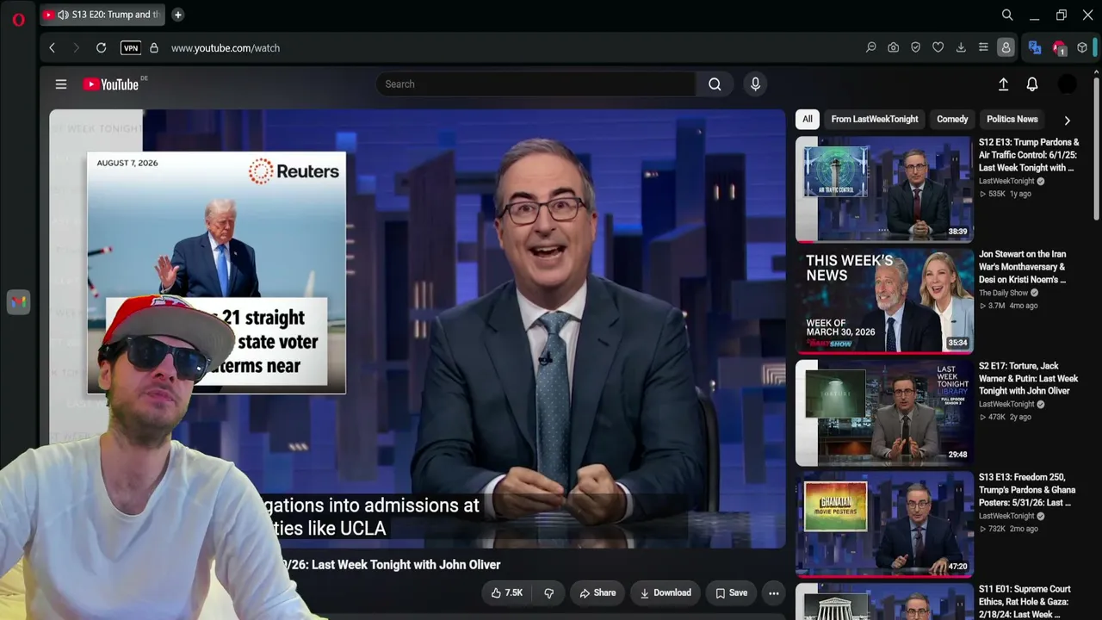Share the video
This screenshot has height=620, width=1102.
coord(597,592)
